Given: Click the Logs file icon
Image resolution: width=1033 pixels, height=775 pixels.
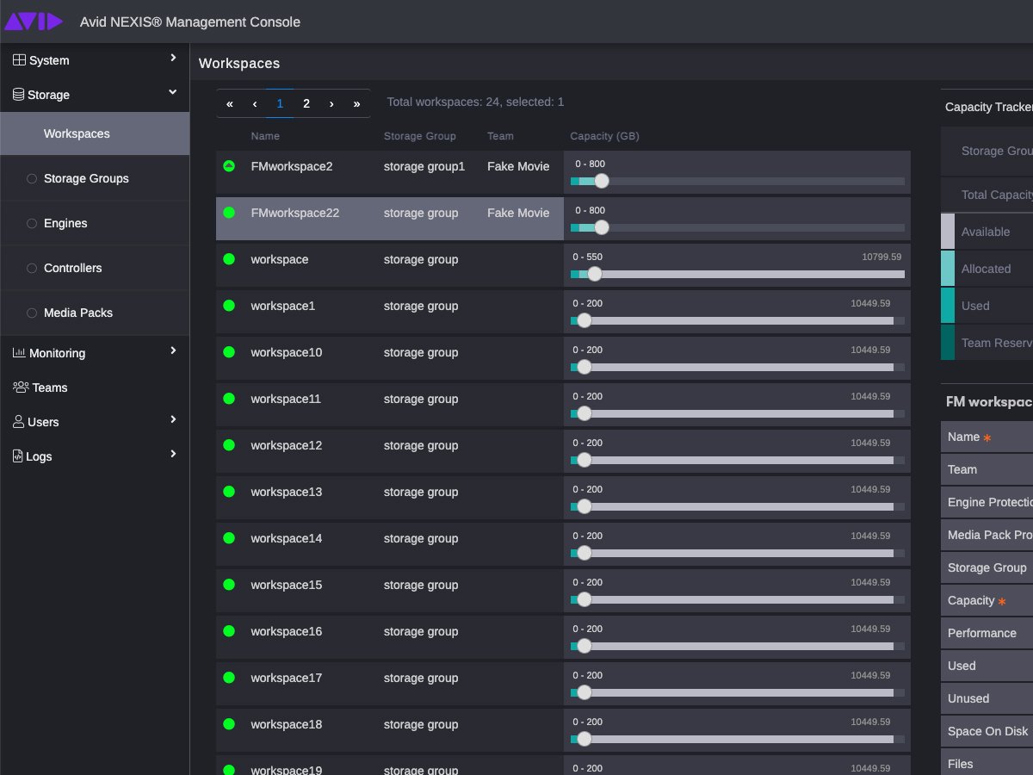Looking at the screenshot, I should [17, 456].
